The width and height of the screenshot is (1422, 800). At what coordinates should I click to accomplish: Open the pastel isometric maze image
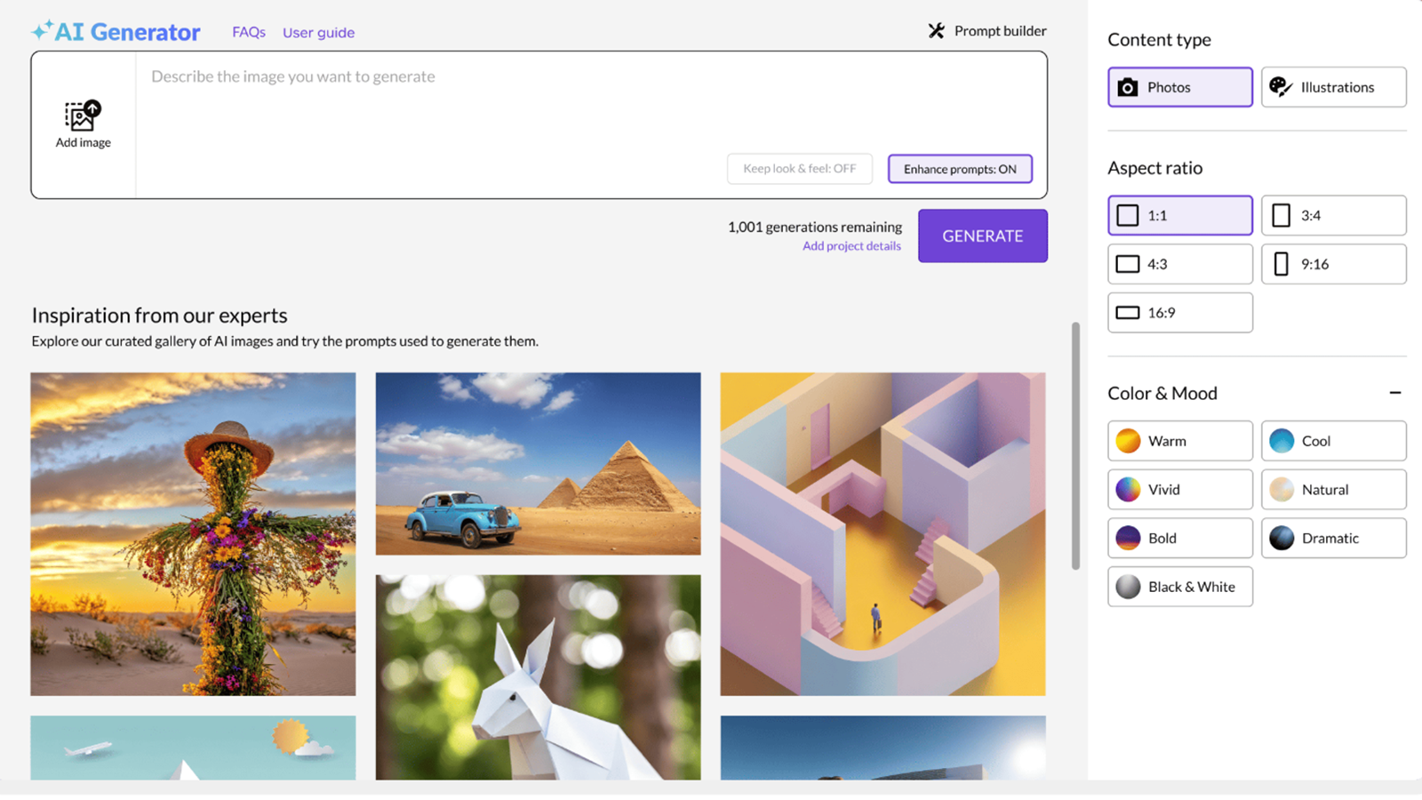coord(883,534)
